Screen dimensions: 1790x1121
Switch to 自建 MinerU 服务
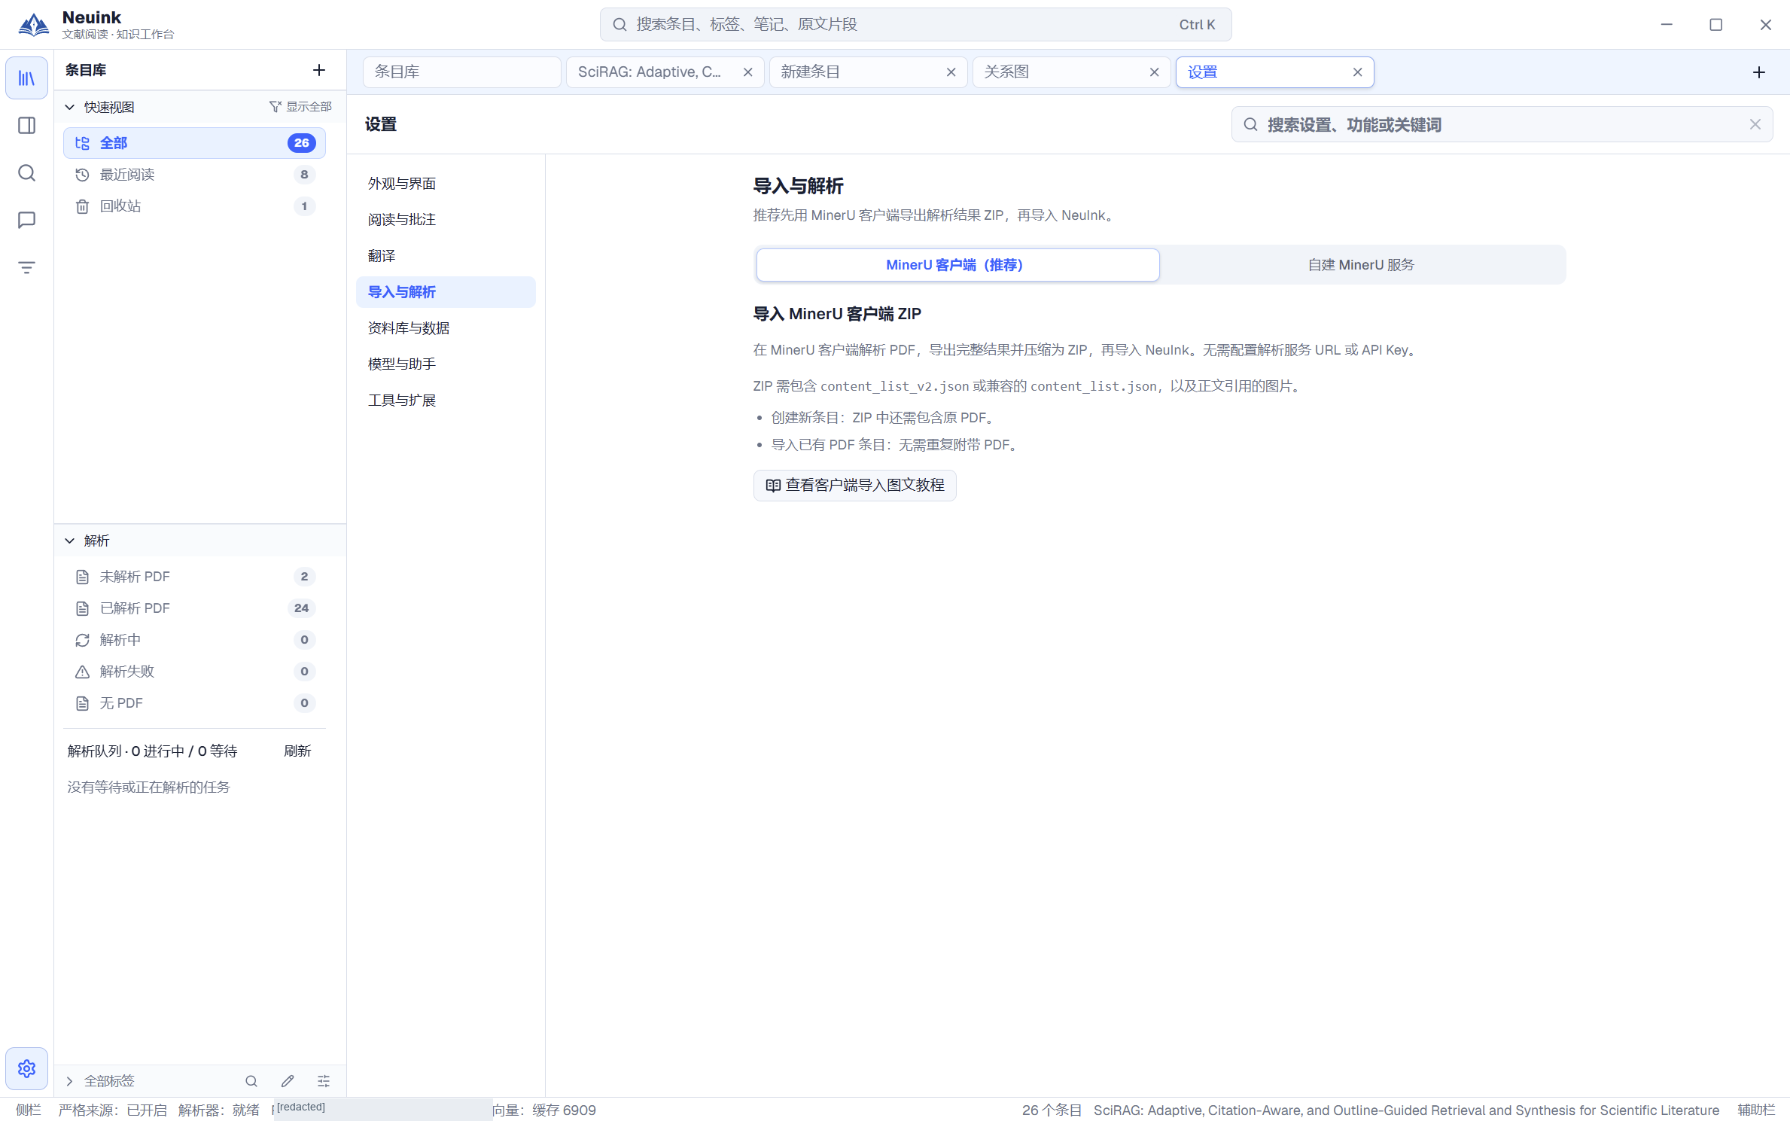(1361, 265)
